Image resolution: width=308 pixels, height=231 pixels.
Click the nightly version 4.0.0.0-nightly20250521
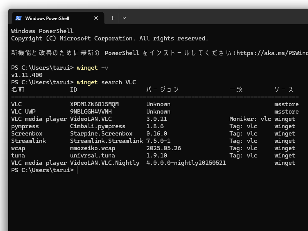tap(186, 162)
